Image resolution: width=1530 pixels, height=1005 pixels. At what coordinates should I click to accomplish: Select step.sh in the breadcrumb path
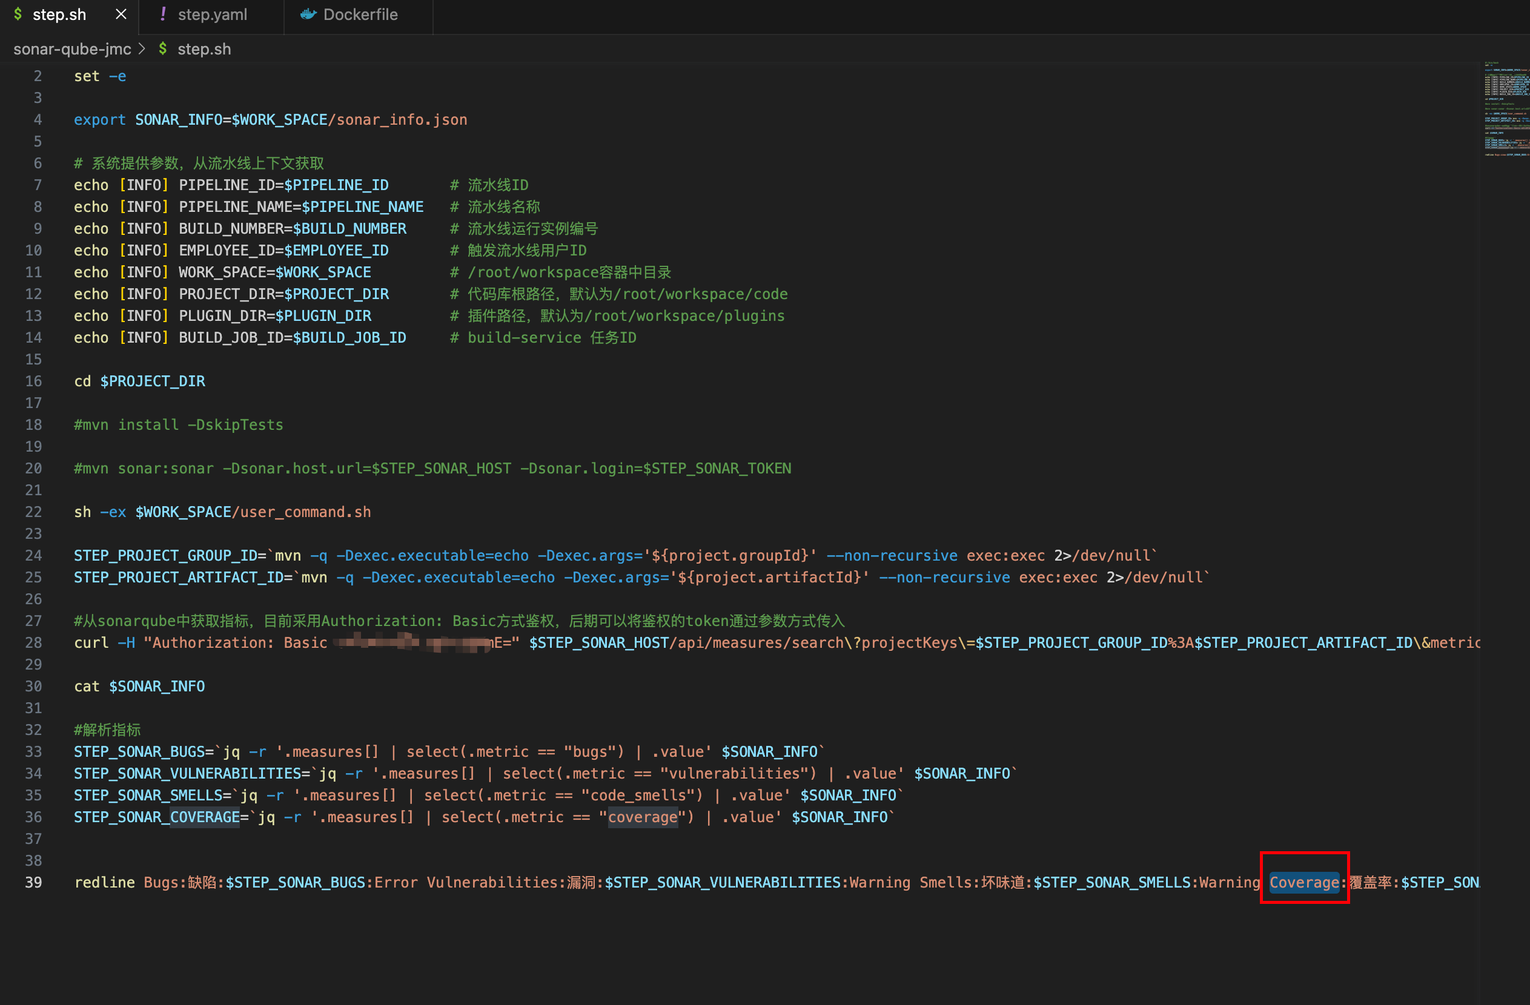click(204, 49)
